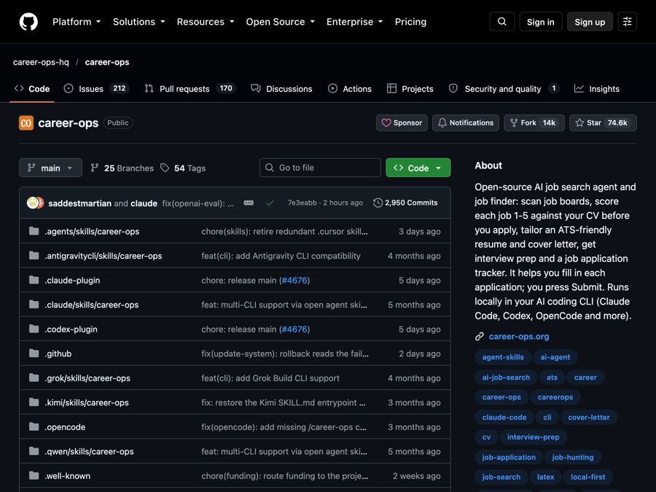Click the career-ops repository avatar icon
The image size is (656, 492).
[26, 123]
